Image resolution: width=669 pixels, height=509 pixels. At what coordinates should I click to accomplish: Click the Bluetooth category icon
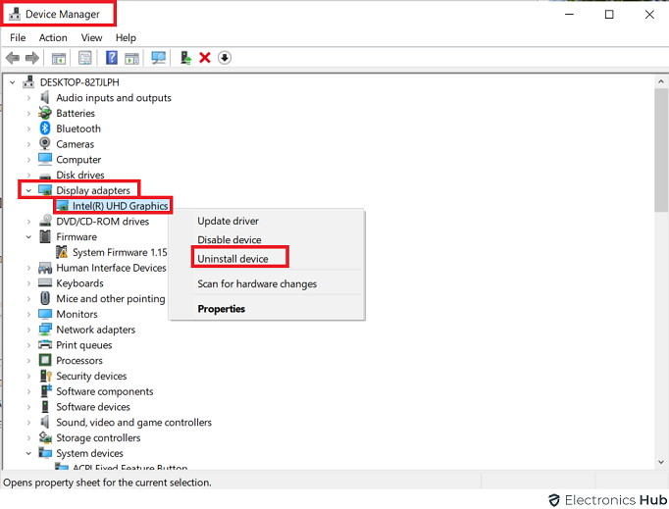(x=45, y=128)
